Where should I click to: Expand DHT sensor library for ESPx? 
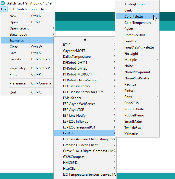[x=85, y=92]
